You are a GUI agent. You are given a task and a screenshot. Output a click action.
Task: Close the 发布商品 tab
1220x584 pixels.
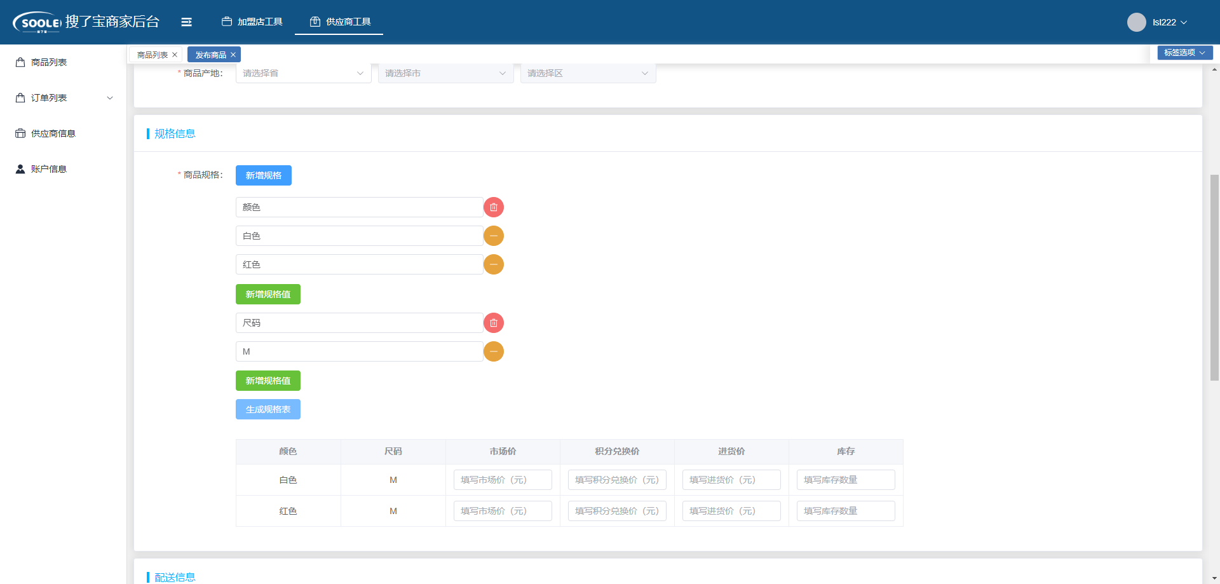pos(233,55)
